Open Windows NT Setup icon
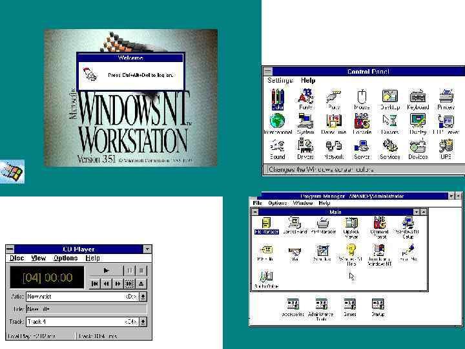 (x=408, y=228)
